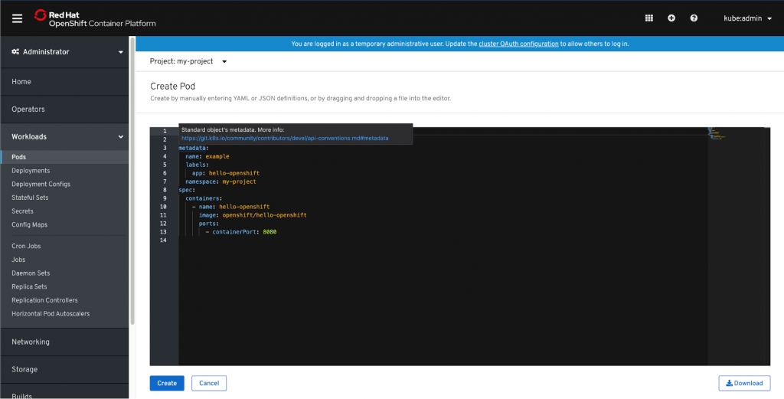Open Config Maps from the sidebar
The height and width of the screenshot is (399, 784).
29,225
